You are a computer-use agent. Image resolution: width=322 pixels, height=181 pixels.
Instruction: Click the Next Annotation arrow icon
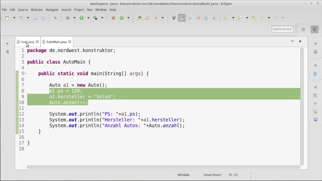coord(226,18)
